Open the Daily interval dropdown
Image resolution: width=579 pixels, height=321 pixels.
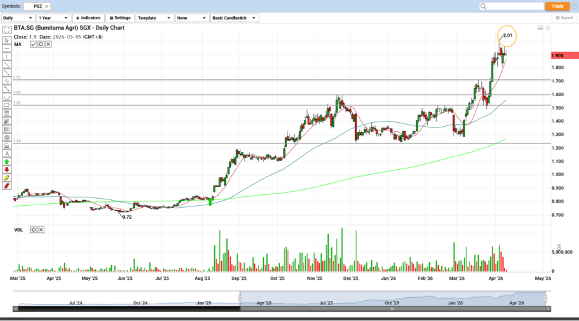click(17, 18)
